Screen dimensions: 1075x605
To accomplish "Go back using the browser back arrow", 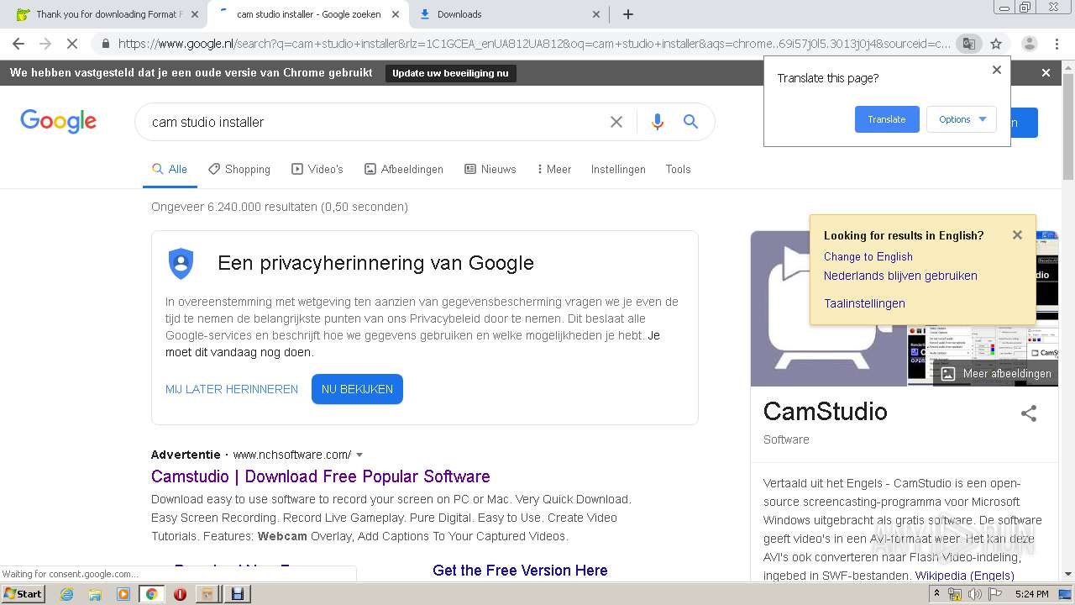I will tap(18, 44).
